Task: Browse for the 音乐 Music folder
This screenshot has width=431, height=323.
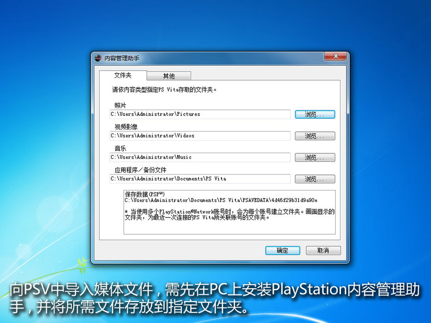Action: click(x=315, y=157)
